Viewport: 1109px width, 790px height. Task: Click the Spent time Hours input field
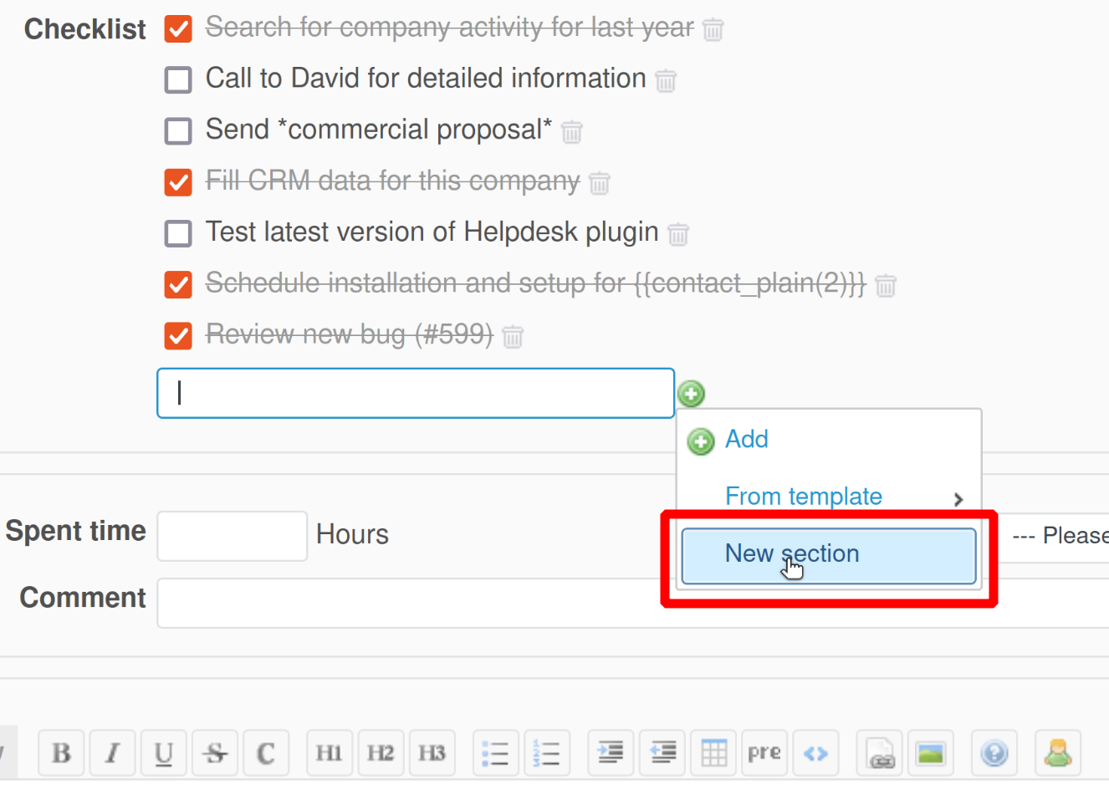[x=232, y=536]
